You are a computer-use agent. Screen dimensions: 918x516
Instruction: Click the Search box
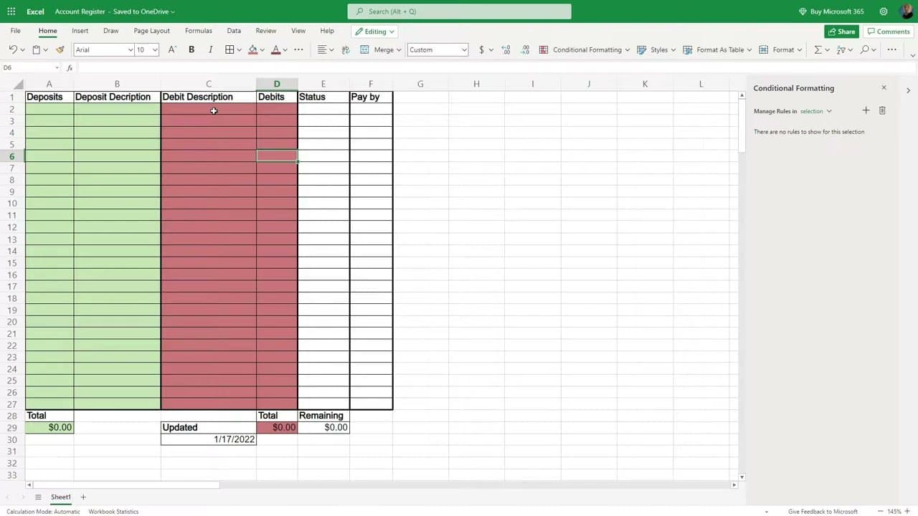(460, 11)
